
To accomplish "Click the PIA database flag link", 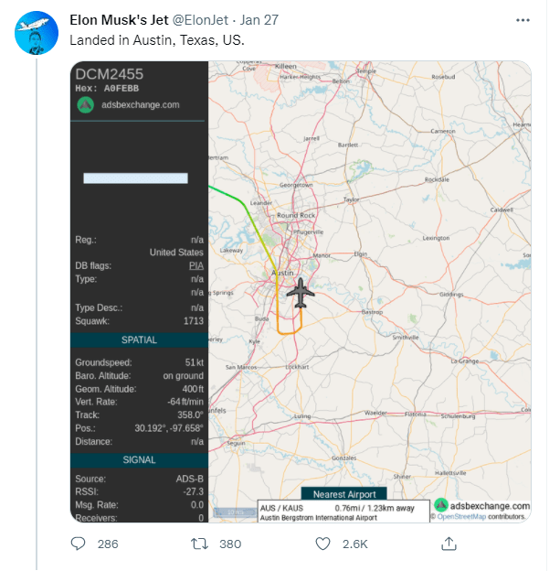I will click(196, 266).
